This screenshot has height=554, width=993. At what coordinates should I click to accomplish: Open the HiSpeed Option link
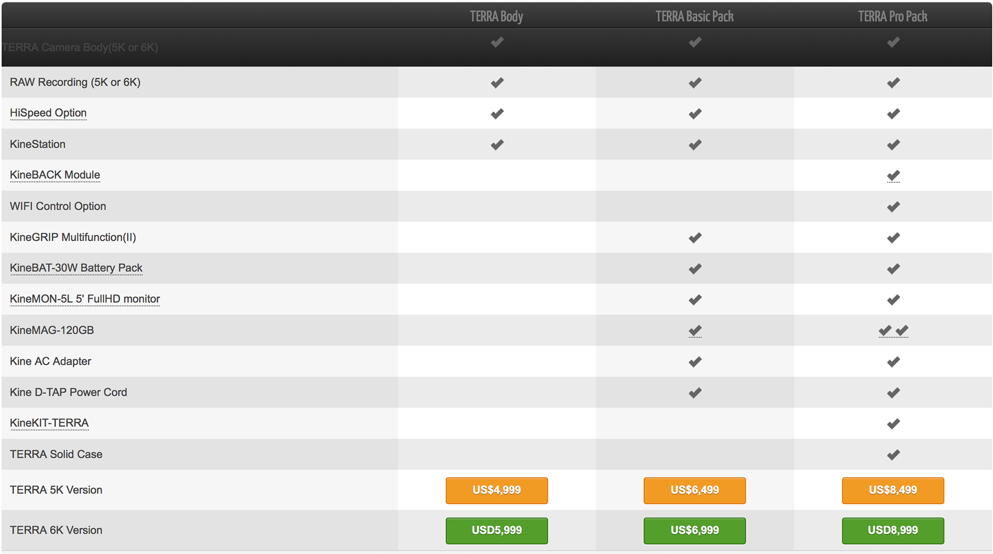(x=48, y=113)
